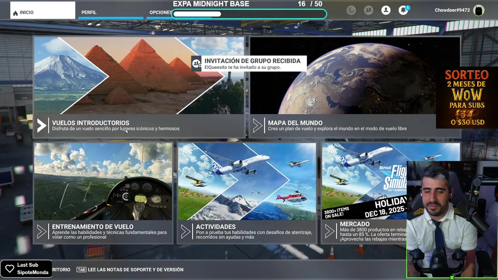
Task: Open the Invitación de grupo recibida notification
Action: click(249, 64)
